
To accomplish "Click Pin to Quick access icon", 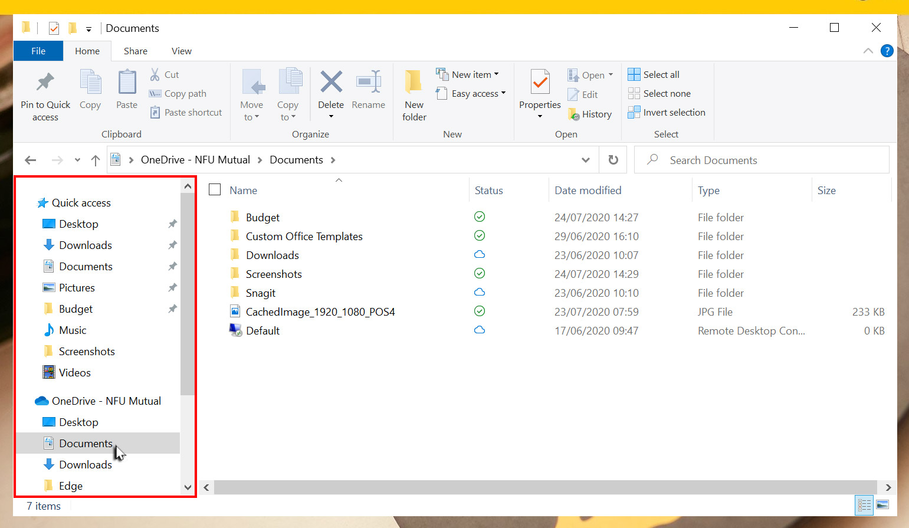I will point(45,83).
